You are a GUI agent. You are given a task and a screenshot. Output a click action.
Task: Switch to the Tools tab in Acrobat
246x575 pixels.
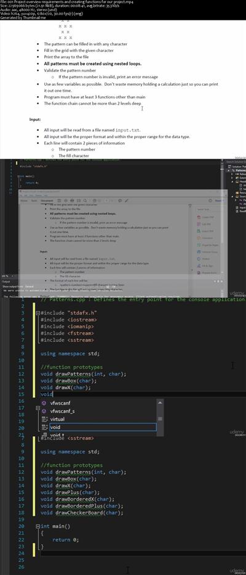(x=34, y=201)
